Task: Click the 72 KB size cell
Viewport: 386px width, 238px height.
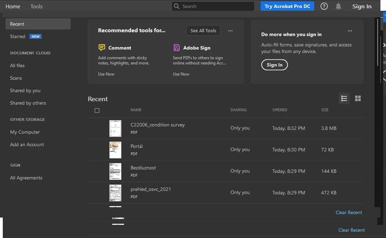Action: (327, 150)
